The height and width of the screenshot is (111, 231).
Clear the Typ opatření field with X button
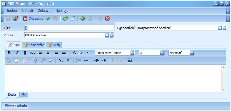[x=220, y=28]
